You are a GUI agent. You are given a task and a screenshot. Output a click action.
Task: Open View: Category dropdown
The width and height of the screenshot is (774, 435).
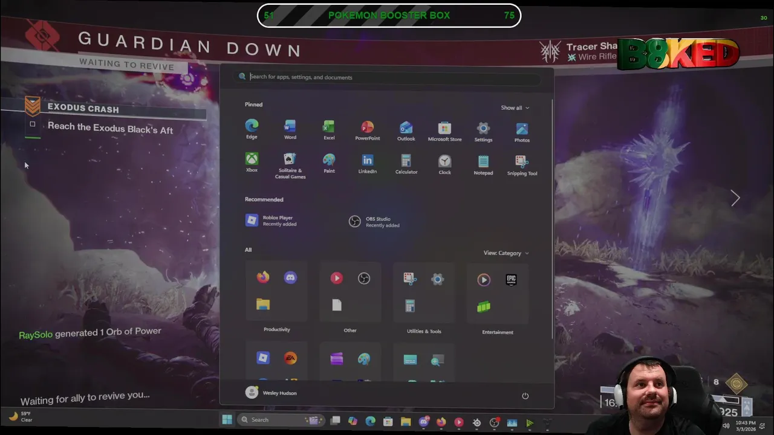pos(506,253)
